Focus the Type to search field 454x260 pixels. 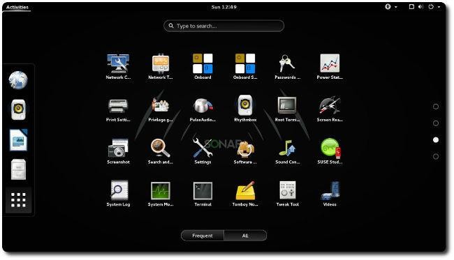coord(224,26)
